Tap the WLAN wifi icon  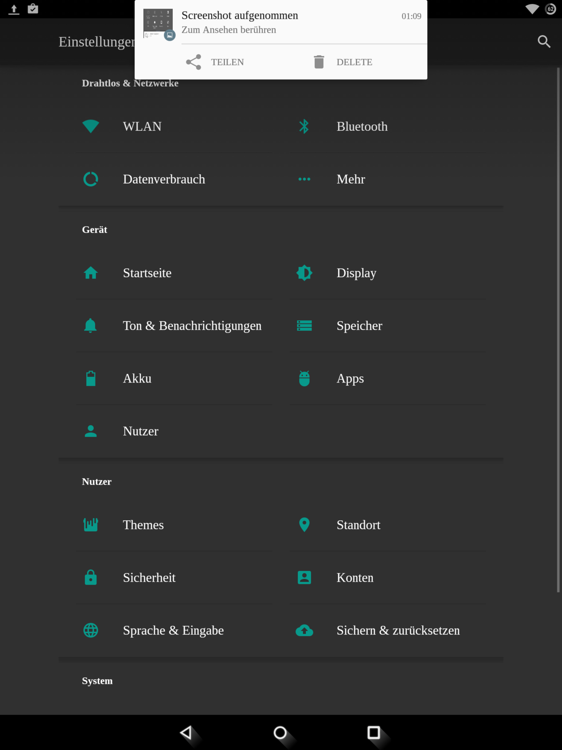tap(90, 127)
